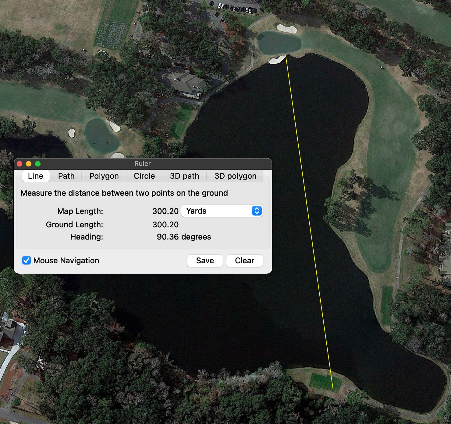The height and width of the screenshot is (424, 451).
Task: Click the Heading label
Action: (x=87, y=237)
